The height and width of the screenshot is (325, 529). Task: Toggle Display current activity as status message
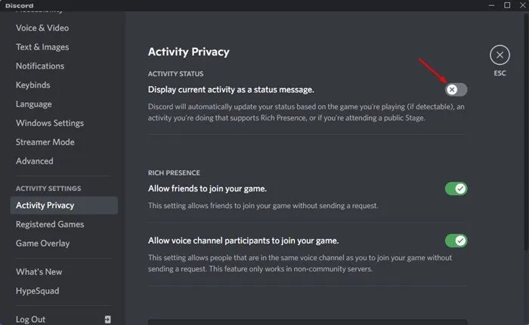tap(456, 90)
